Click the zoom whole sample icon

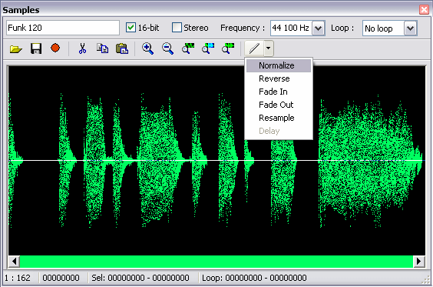click(x=188, y=48)
